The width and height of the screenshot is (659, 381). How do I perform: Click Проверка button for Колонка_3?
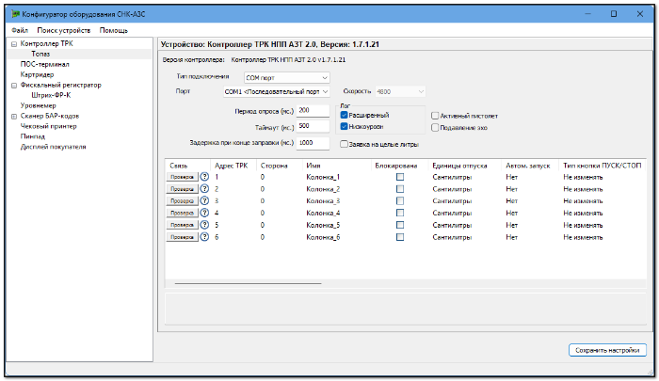(182, 200)
